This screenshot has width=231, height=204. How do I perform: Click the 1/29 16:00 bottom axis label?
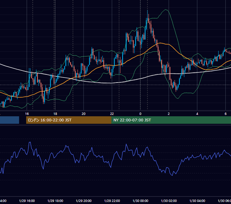(27, 201)
